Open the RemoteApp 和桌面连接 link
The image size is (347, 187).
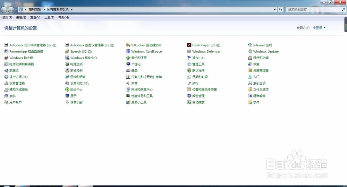coord(26,51)
